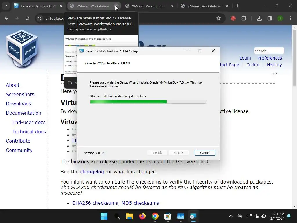Open the Community sidebar link
The height and width of the screenshot is (223, 297).
point(19,150)
